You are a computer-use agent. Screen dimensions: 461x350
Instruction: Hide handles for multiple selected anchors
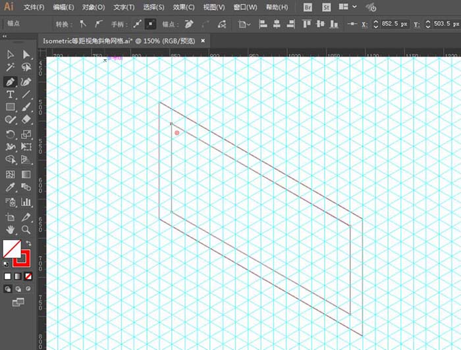click(150, 24)
